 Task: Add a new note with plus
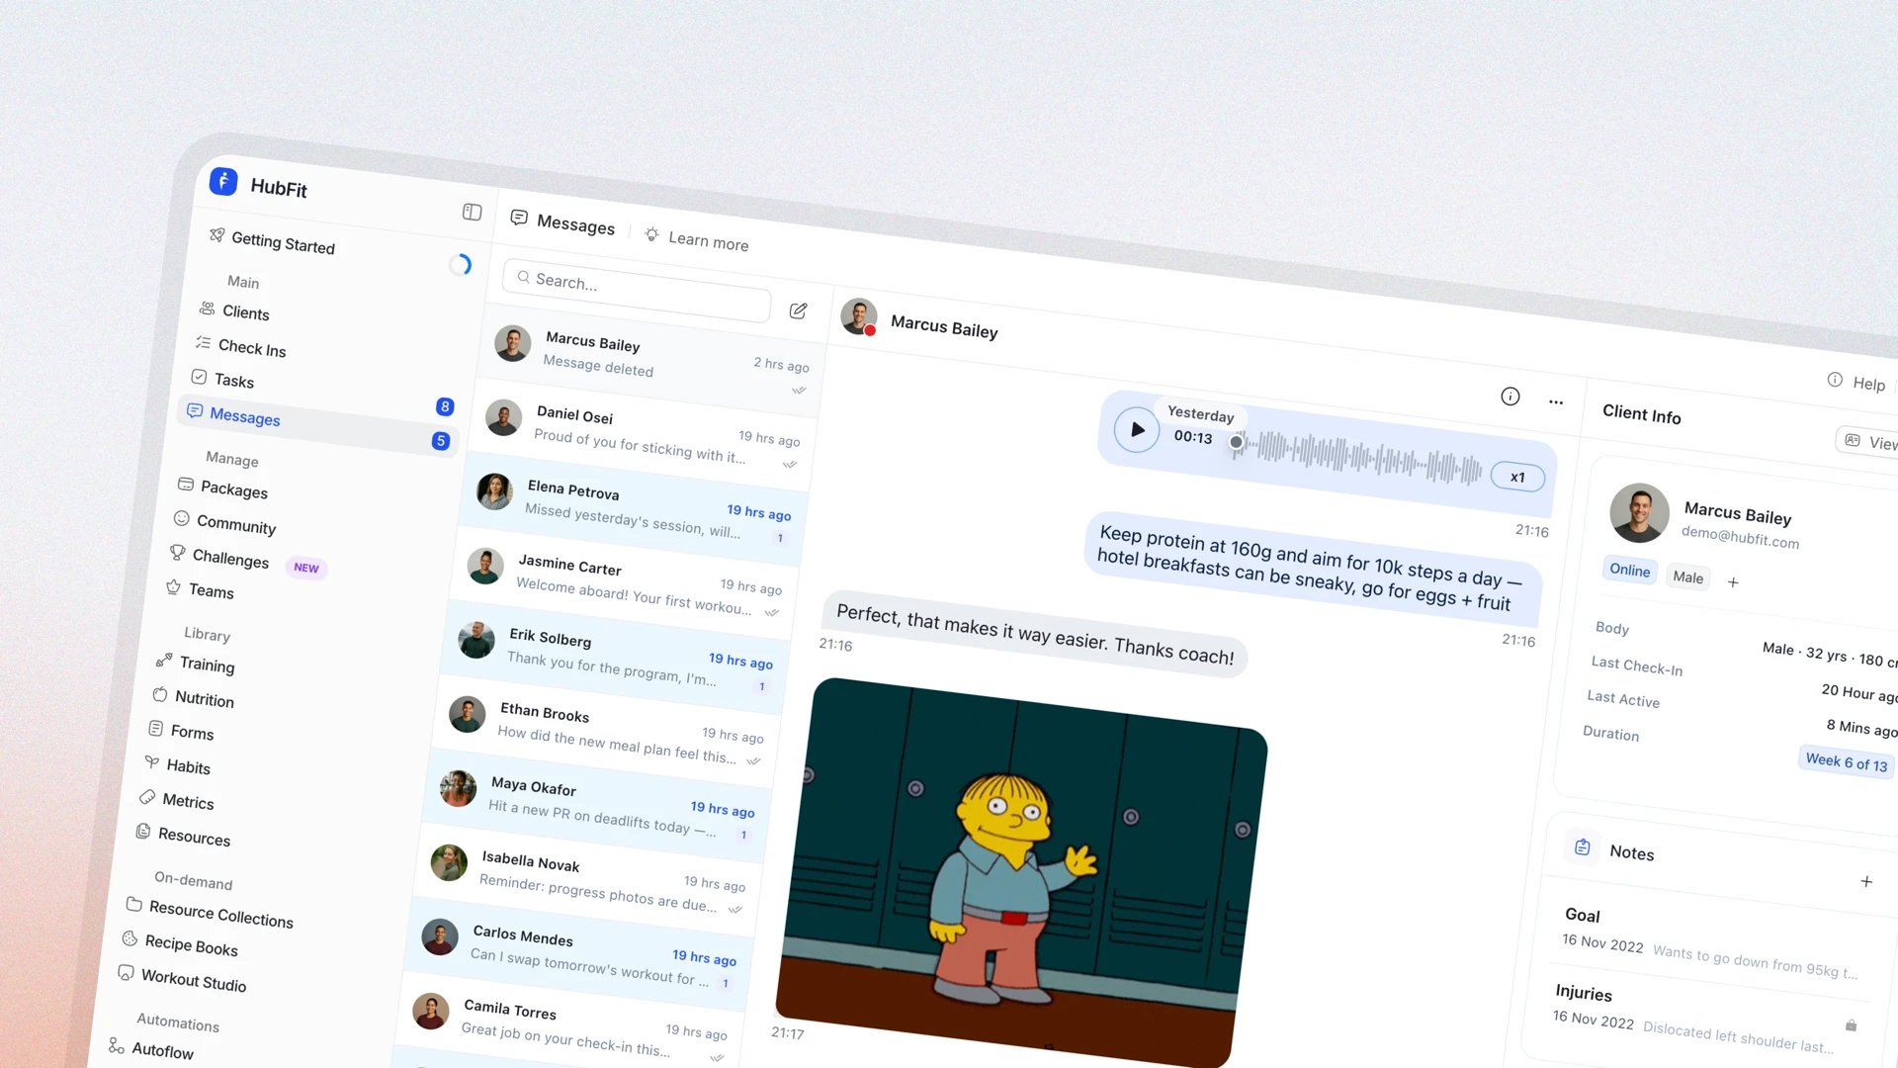tap(1866, 881)
